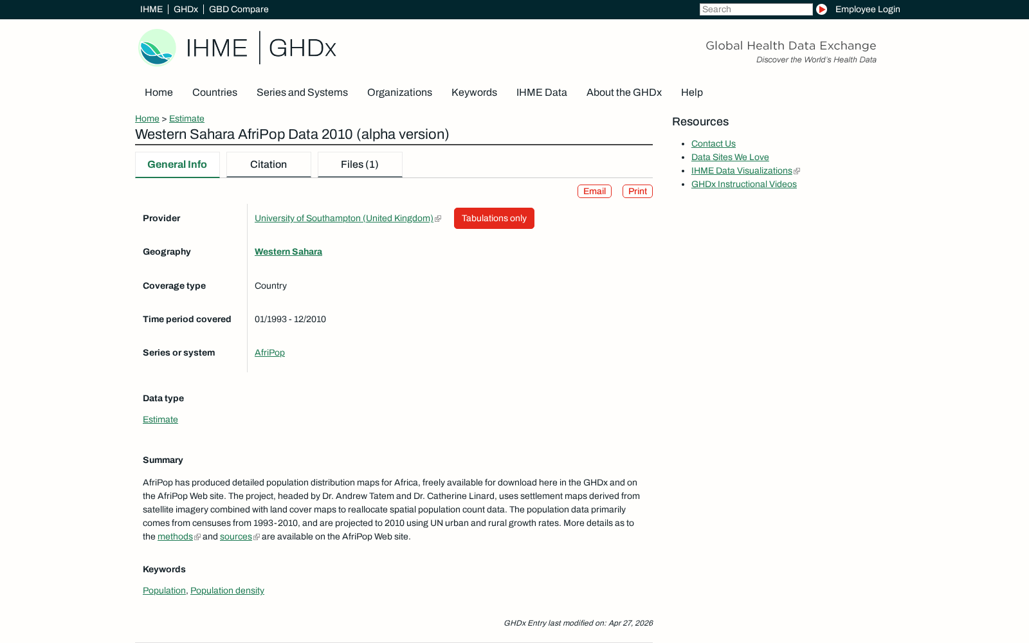Open Series and Systems menu item
The image size is (1029, 643).
tap(302, 92)
